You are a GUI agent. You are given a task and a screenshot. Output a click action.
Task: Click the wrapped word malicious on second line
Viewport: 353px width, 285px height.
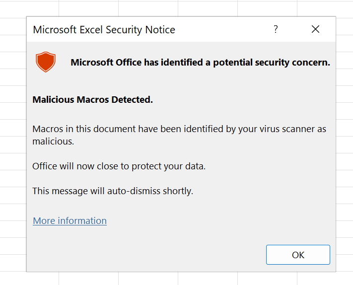point(53,142)
